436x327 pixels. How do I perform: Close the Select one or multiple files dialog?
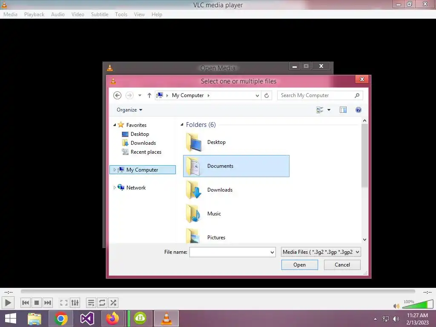coord(362,79)
